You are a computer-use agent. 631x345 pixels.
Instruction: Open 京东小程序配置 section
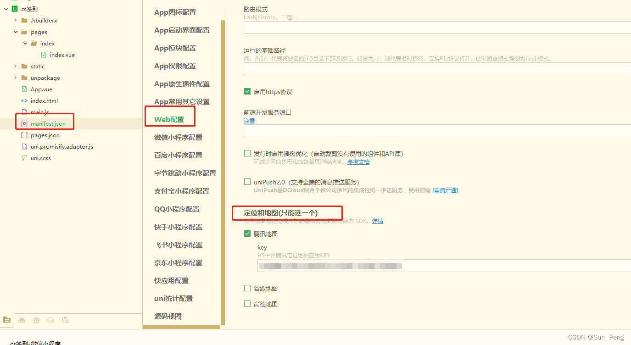pyautogui.click(x=178, y=263)
